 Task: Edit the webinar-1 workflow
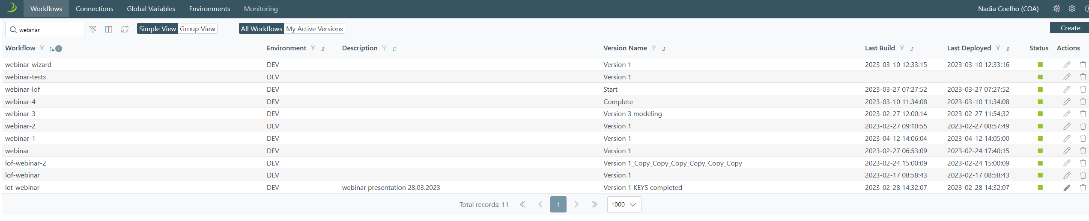[1067, 138]
